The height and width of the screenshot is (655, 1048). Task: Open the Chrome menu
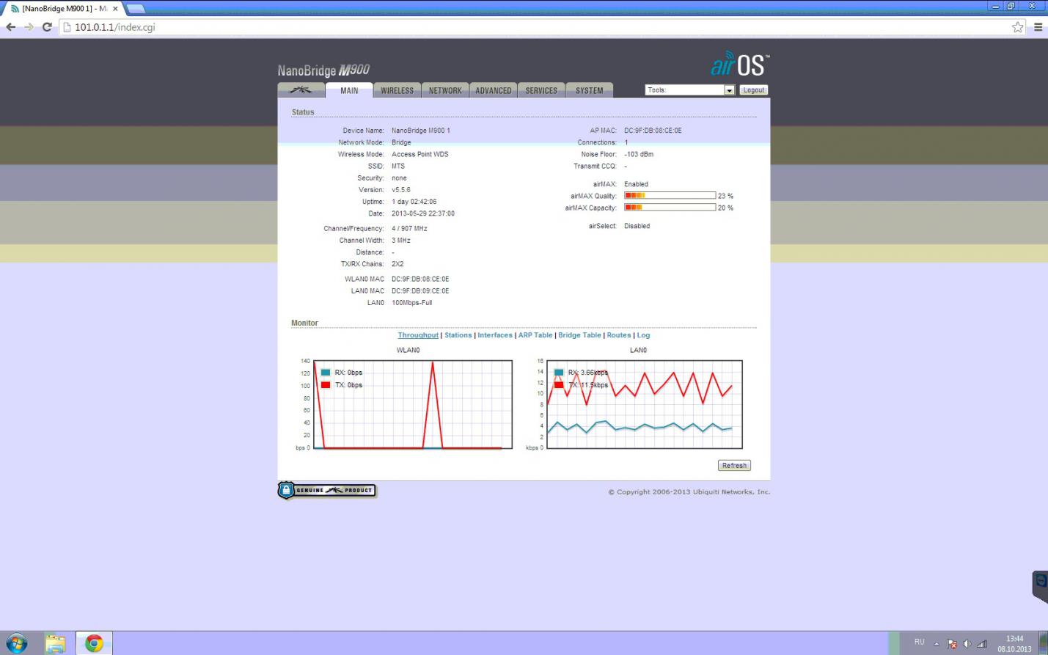(1038, 27)
